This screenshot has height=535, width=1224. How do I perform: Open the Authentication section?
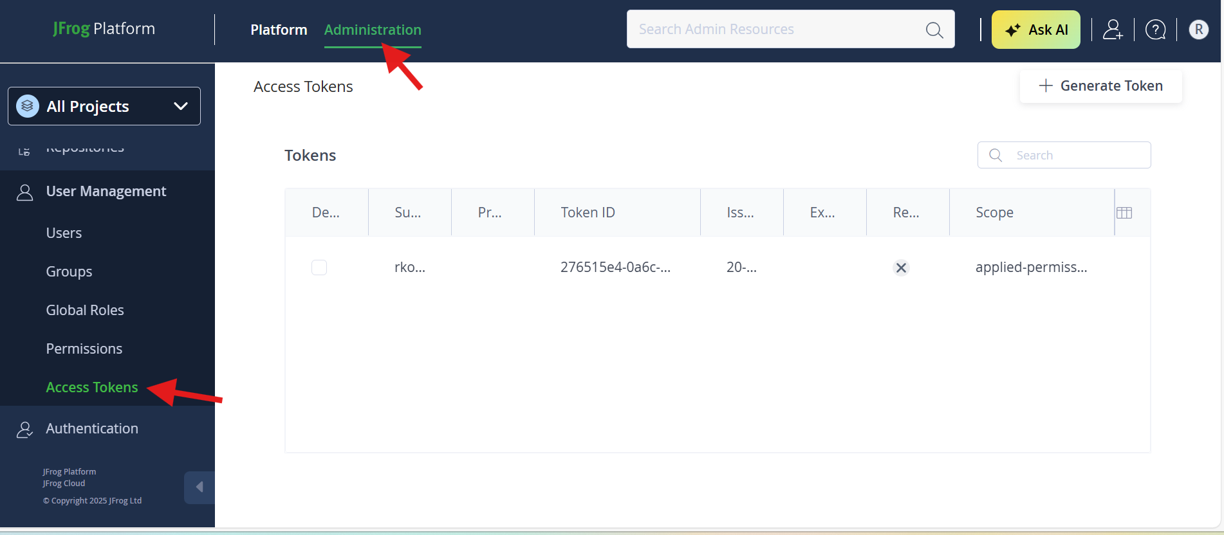[x=92, y=428]
